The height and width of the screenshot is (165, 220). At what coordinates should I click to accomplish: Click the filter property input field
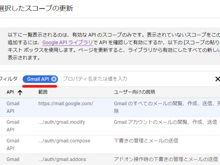[x=95, y=79]
